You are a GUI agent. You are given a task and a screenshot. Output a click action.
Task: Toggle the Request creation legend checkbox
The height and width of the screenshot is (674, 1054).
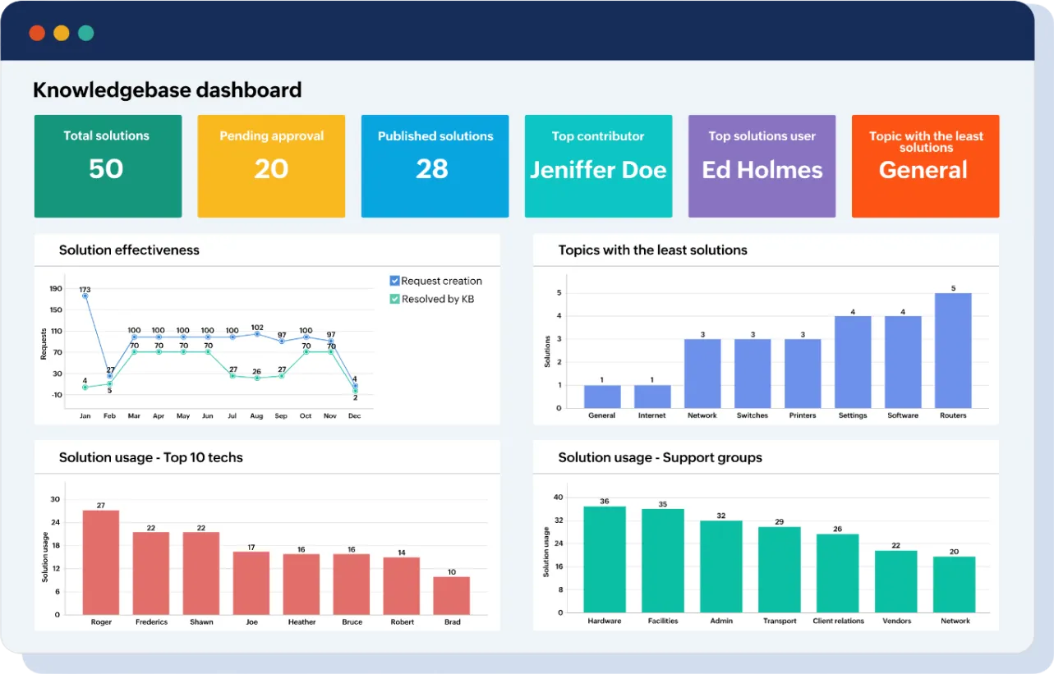[394, 281]
